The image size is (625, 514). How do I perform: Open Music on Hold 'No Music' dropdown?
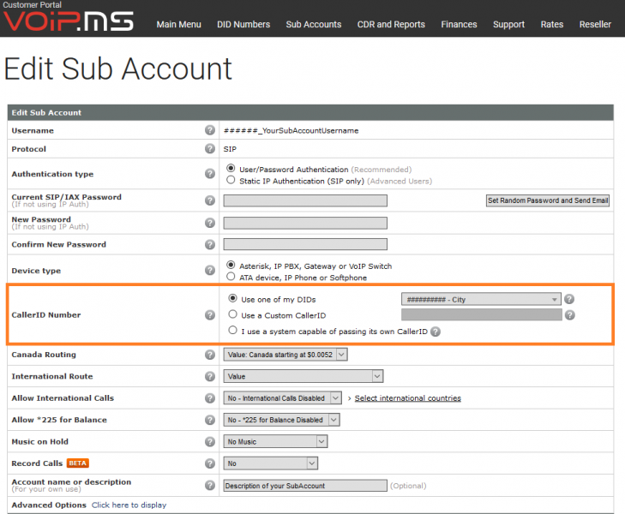coord(275,441)
